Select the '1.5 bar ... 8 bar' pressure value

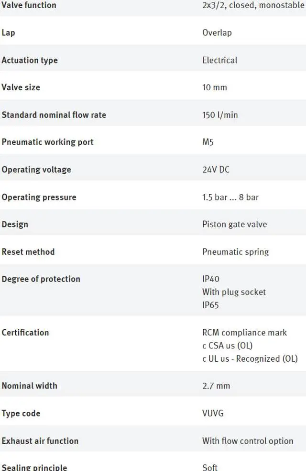(230, 197)
